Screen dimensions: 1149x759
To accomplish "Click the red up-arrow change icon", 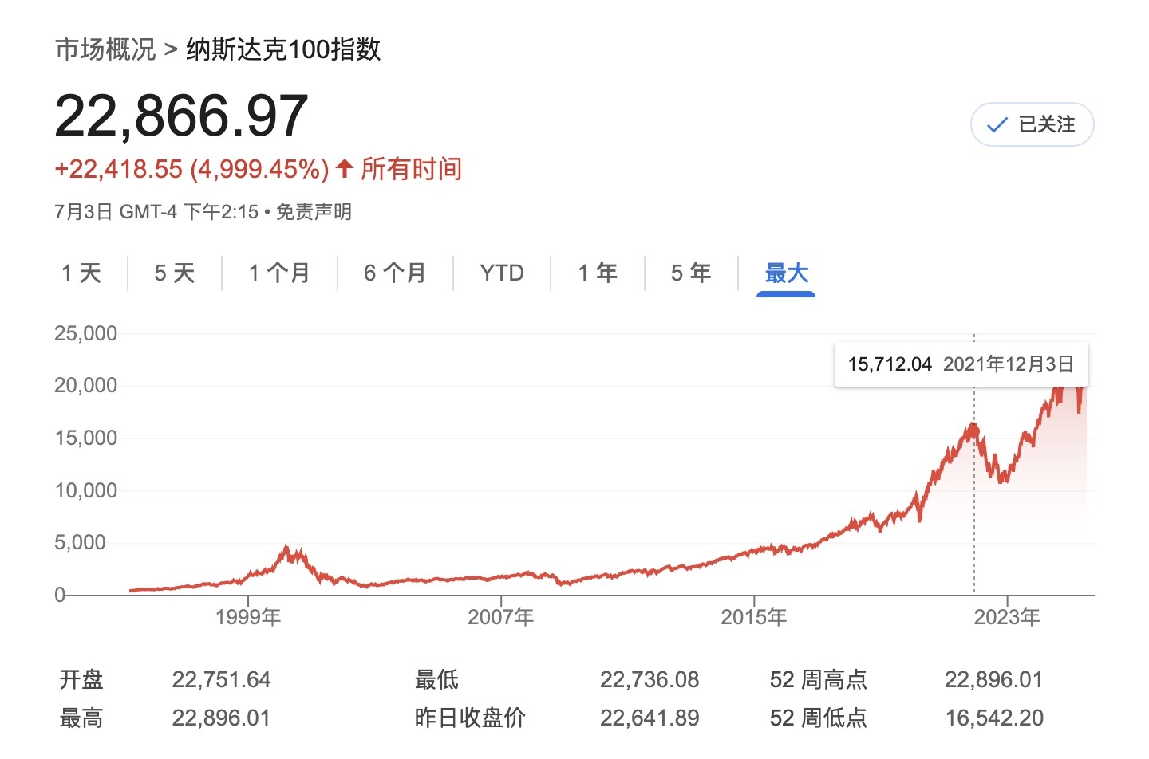I will tap(345, 168).
